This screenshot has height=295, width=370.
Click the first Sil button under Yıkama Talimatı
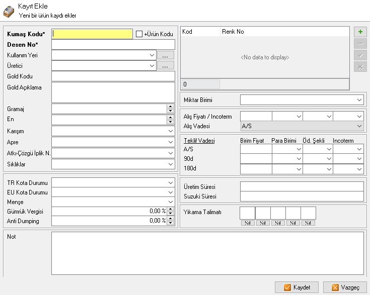click(x=247, y=223)
